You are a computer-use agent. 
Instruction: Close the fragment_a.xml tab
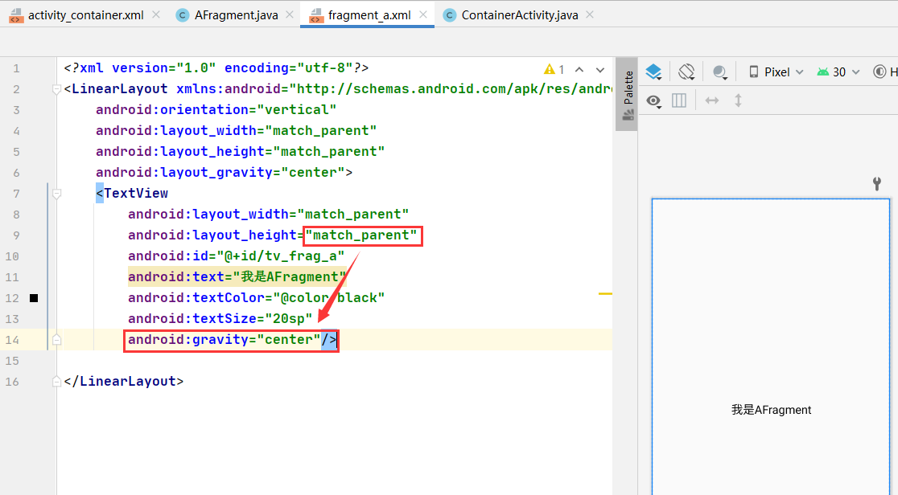(423, 15)
